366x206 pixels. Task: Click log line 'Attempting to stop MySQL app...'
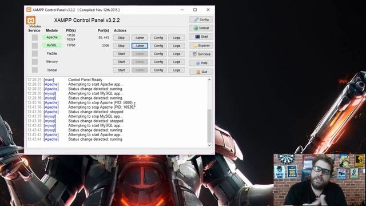point(96,116)
